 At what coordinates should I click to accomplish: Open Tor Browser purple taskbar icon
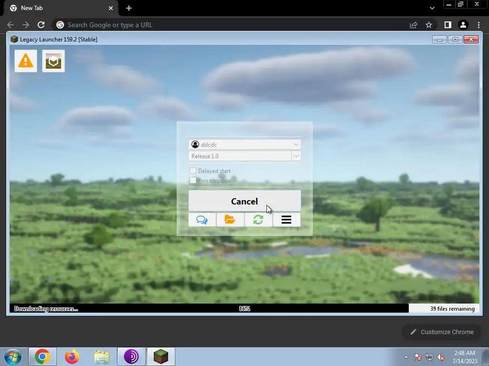(x=131, y=356)
